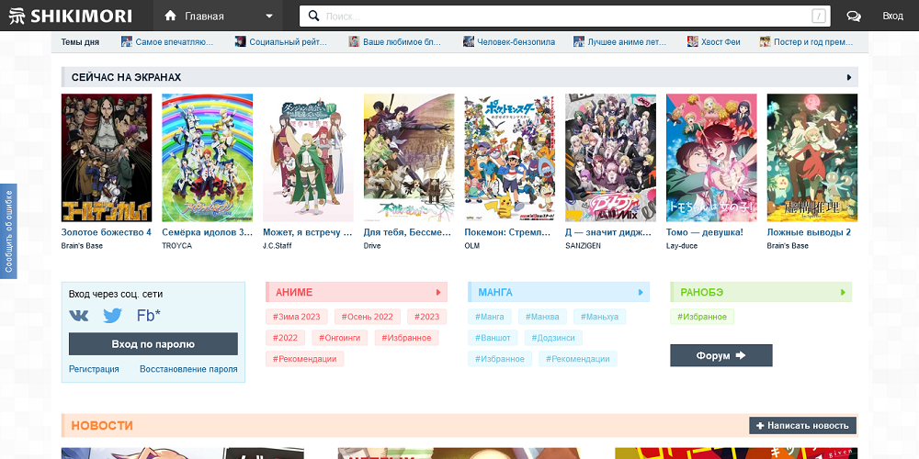Expand Сейчас на экранах arrow

tap(848, 77)
